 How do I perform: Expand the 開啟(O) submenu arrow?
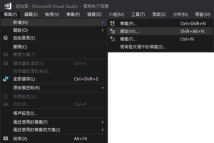tap(103, 30)
